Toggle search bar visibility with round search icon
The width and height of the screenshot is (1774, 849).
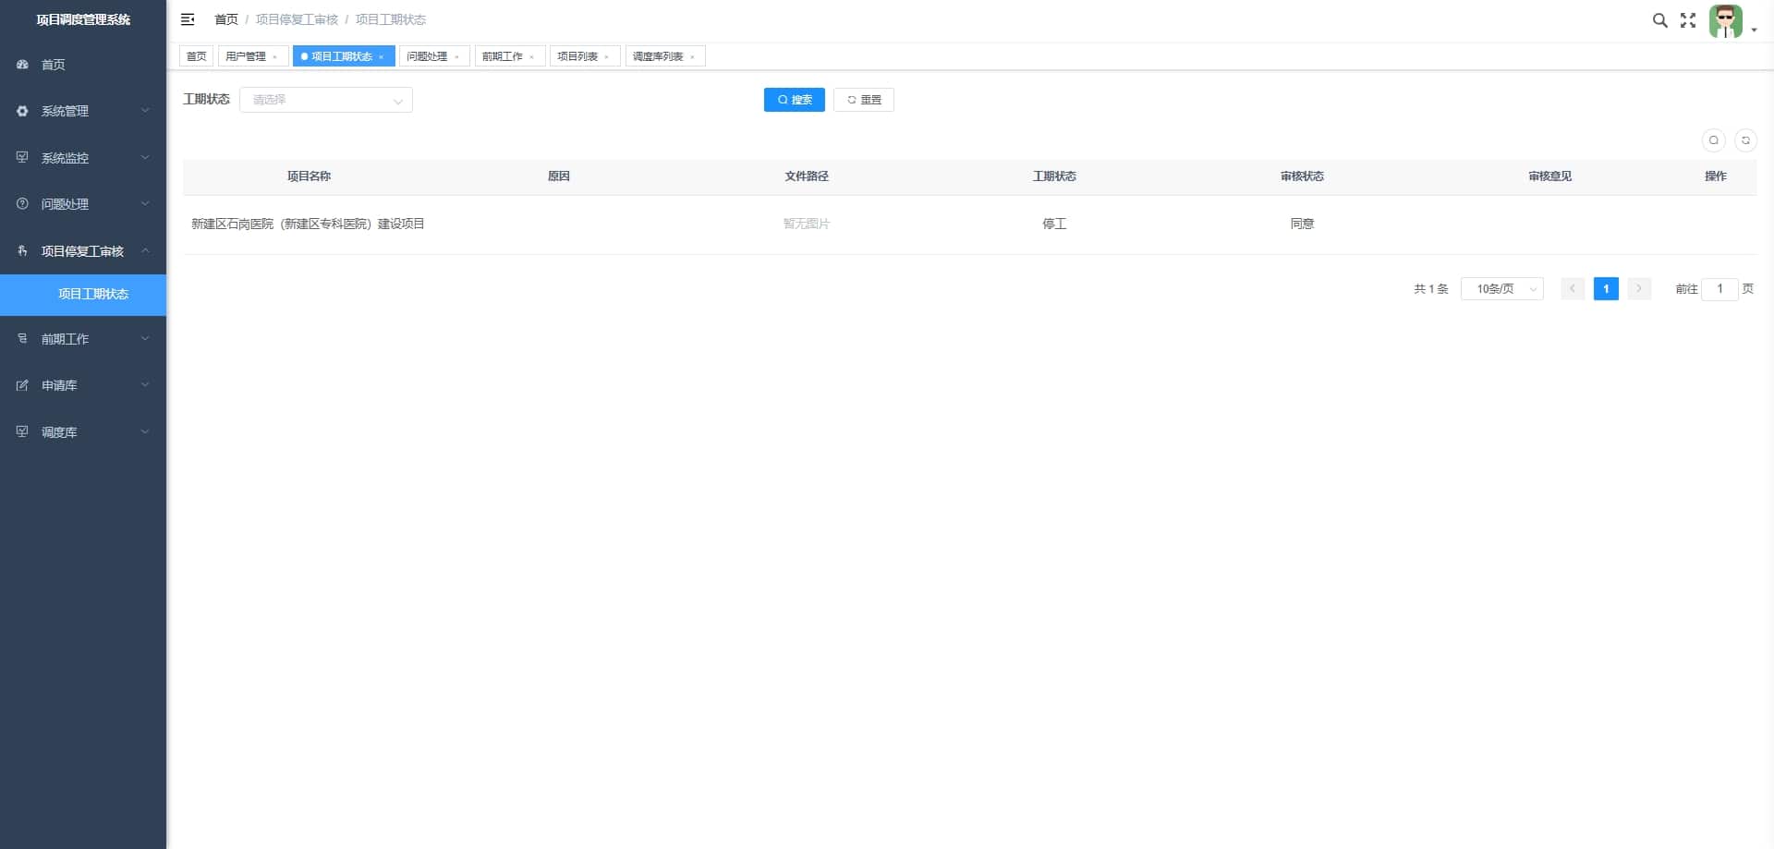[1714, 140]
